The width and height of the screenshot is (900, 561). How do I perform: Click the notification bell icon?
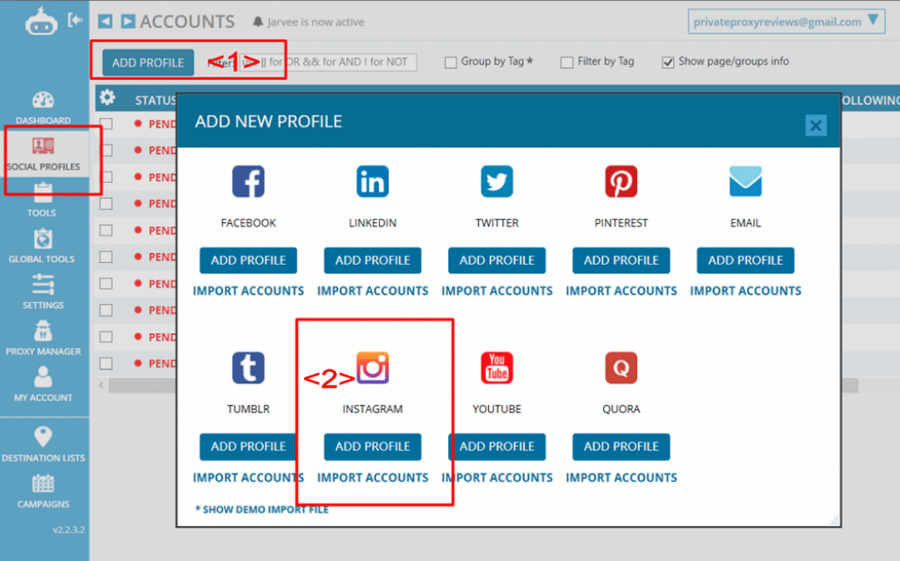pos(258,22)
